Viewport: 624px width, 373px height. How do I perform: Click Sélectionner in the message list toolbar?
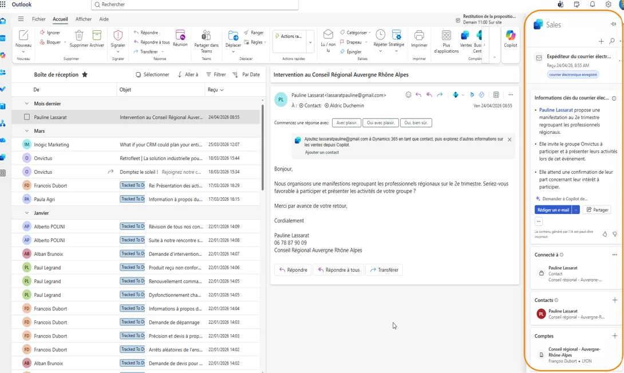tap(152, 74)
